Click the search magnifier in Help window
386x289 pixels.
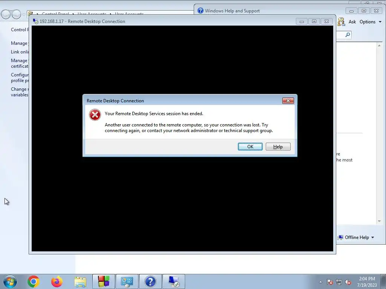tap(348, 35)
